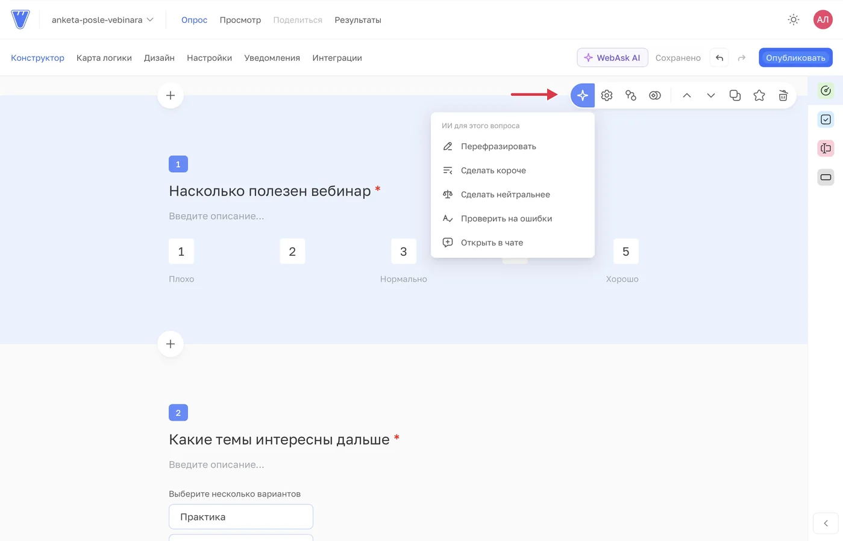The image size is (843, 541).
Task: Click the Нормально scale label
Action: tap(404, 279)
